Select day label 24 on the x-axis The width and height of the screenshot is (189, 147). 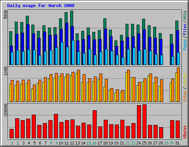138,143
